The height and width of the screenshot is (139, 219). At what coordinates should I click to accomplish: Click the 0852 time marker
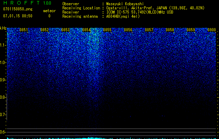pos(45,30)
